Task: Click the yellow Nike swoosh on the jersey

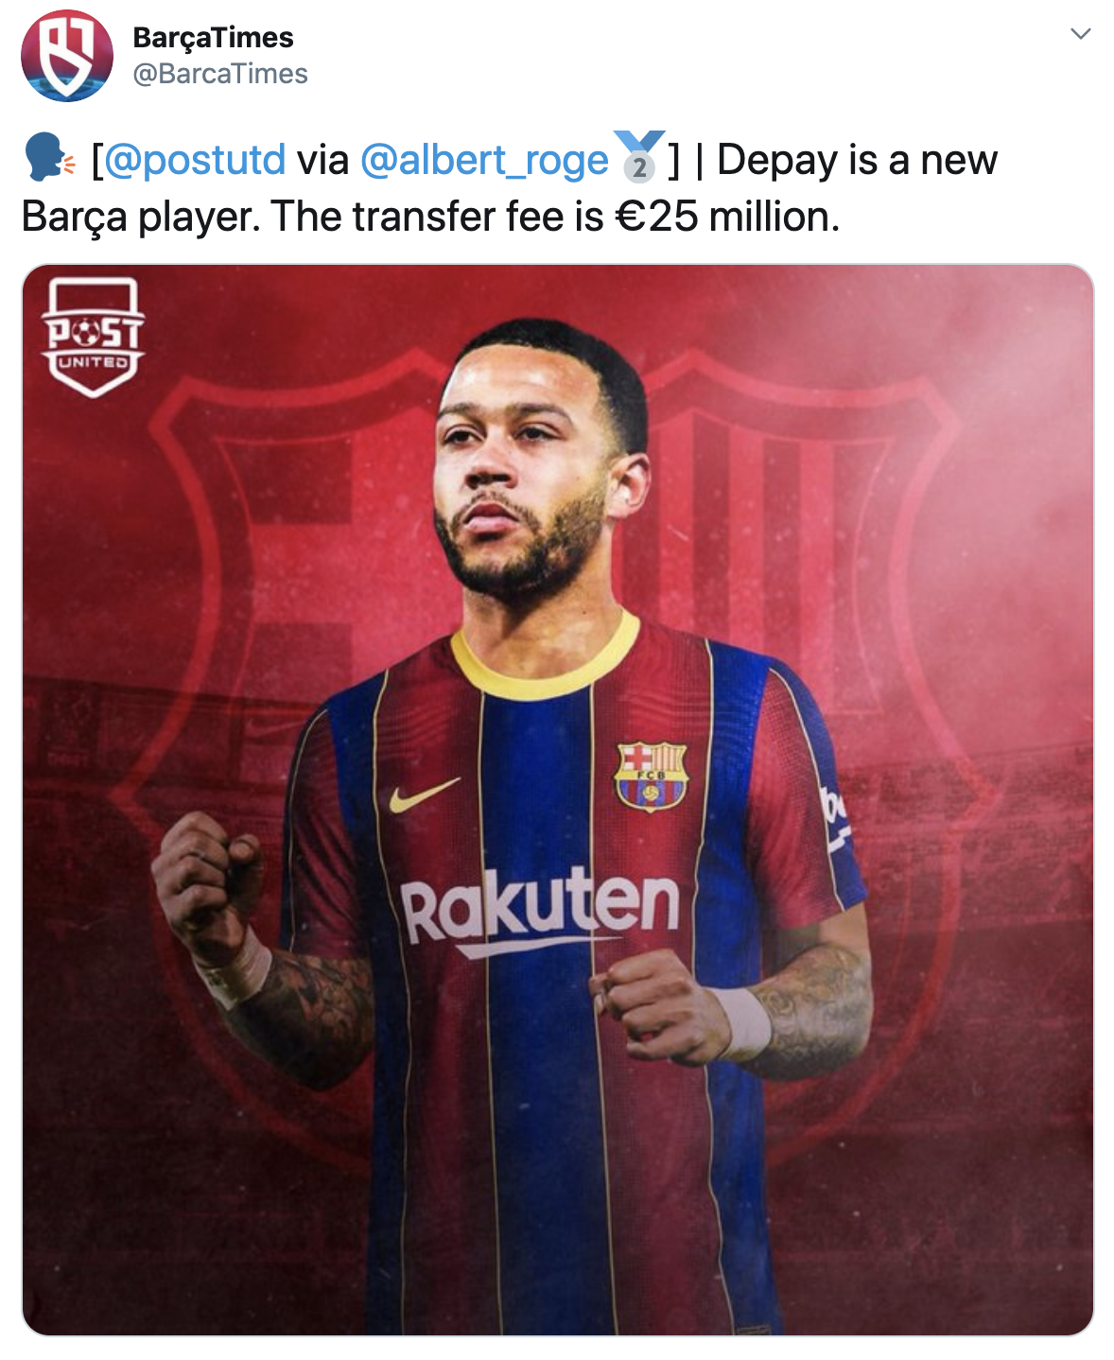Action: pyautogui.click(x=424, y=794)
